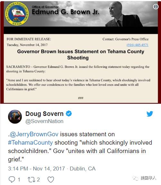This screenshot has width=161, height=185.
Task: Click the reply speech bubble icon
Action: [12, 179]
